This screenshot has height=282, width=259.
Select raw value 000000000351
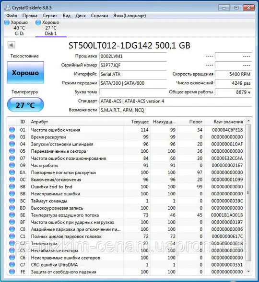pyautogui.click(x=227, y=265)
